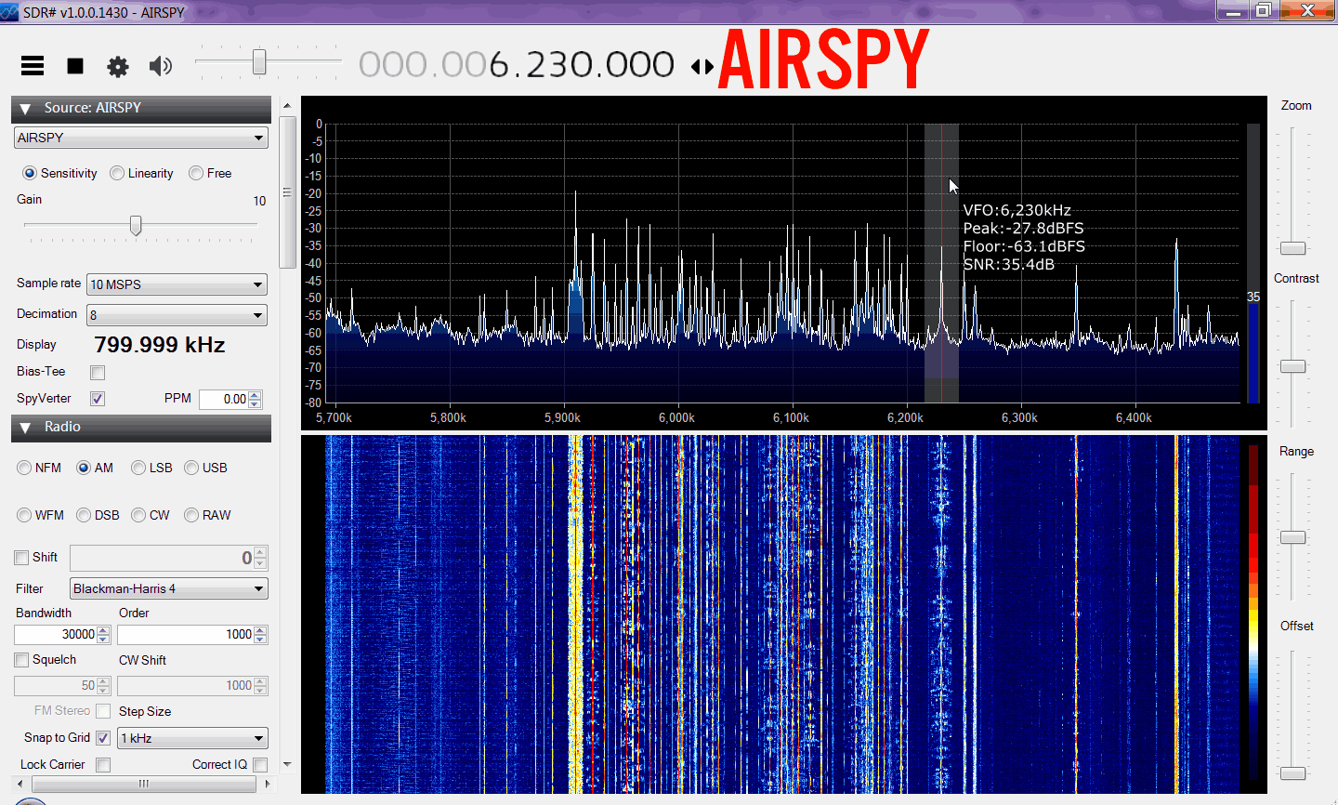
Task: Mute audio using the speaker icon
Action: [x=161, y=65]
